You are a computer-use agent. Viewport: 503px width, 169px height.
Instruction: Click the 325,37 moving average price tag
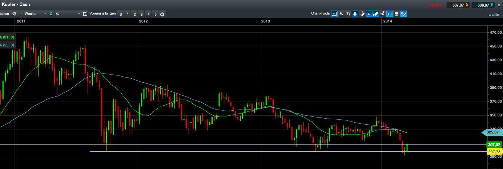click(492, 132)
